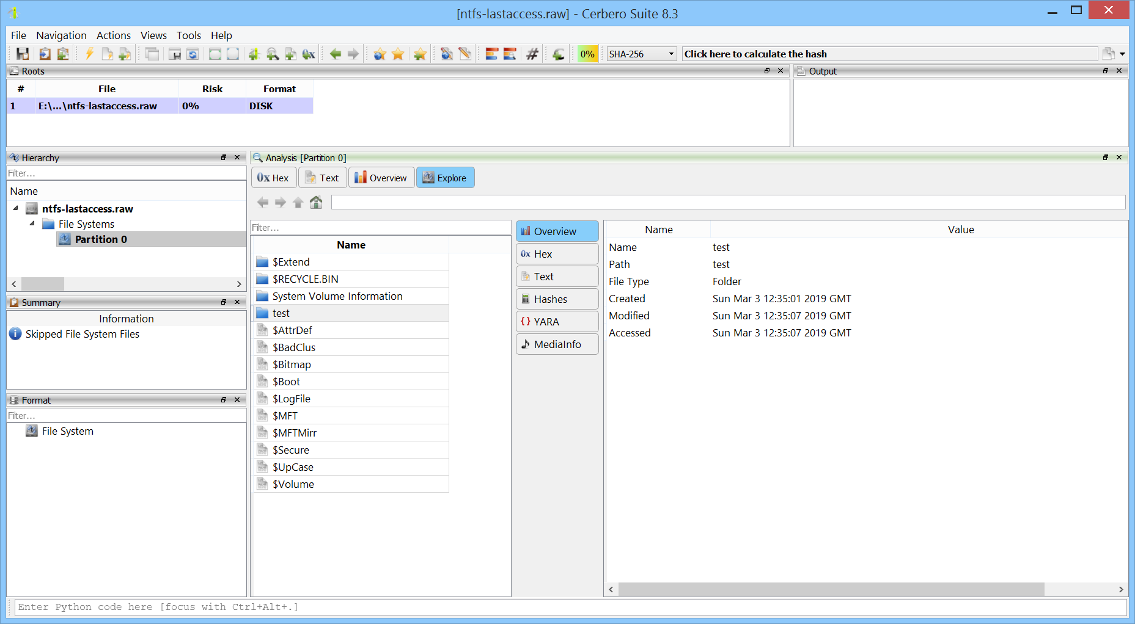Select the $LogFile entry
The height and width of the screenshot is (624, 1135).
350,399
